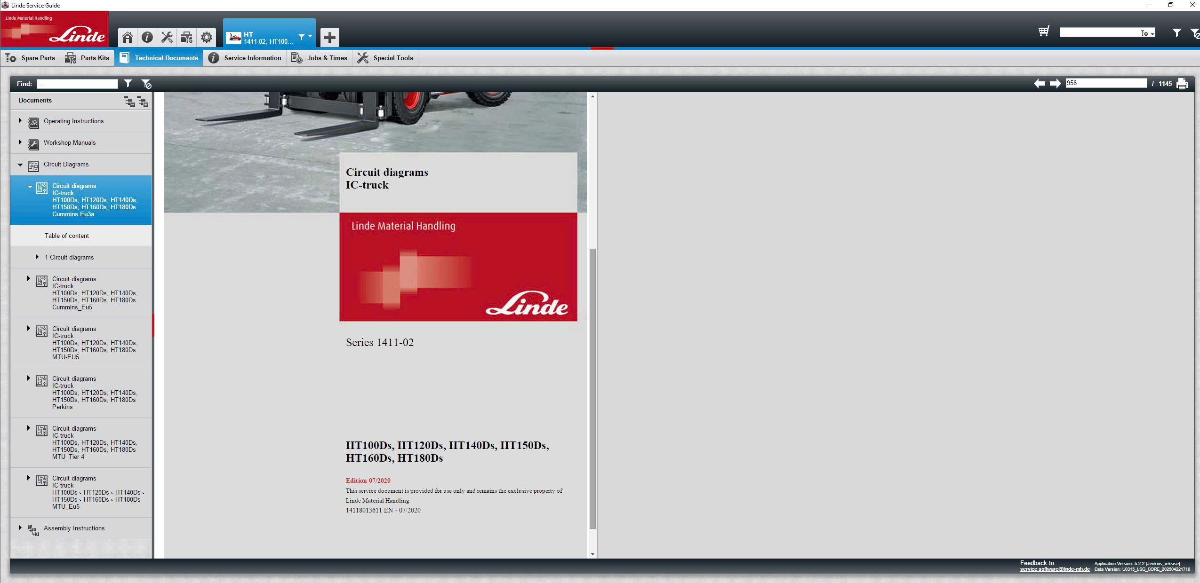This screenshot has width=1200, height=583.
Task: Open the parts kit toolbox icon in top toolbar
Action: coord(186,37)
